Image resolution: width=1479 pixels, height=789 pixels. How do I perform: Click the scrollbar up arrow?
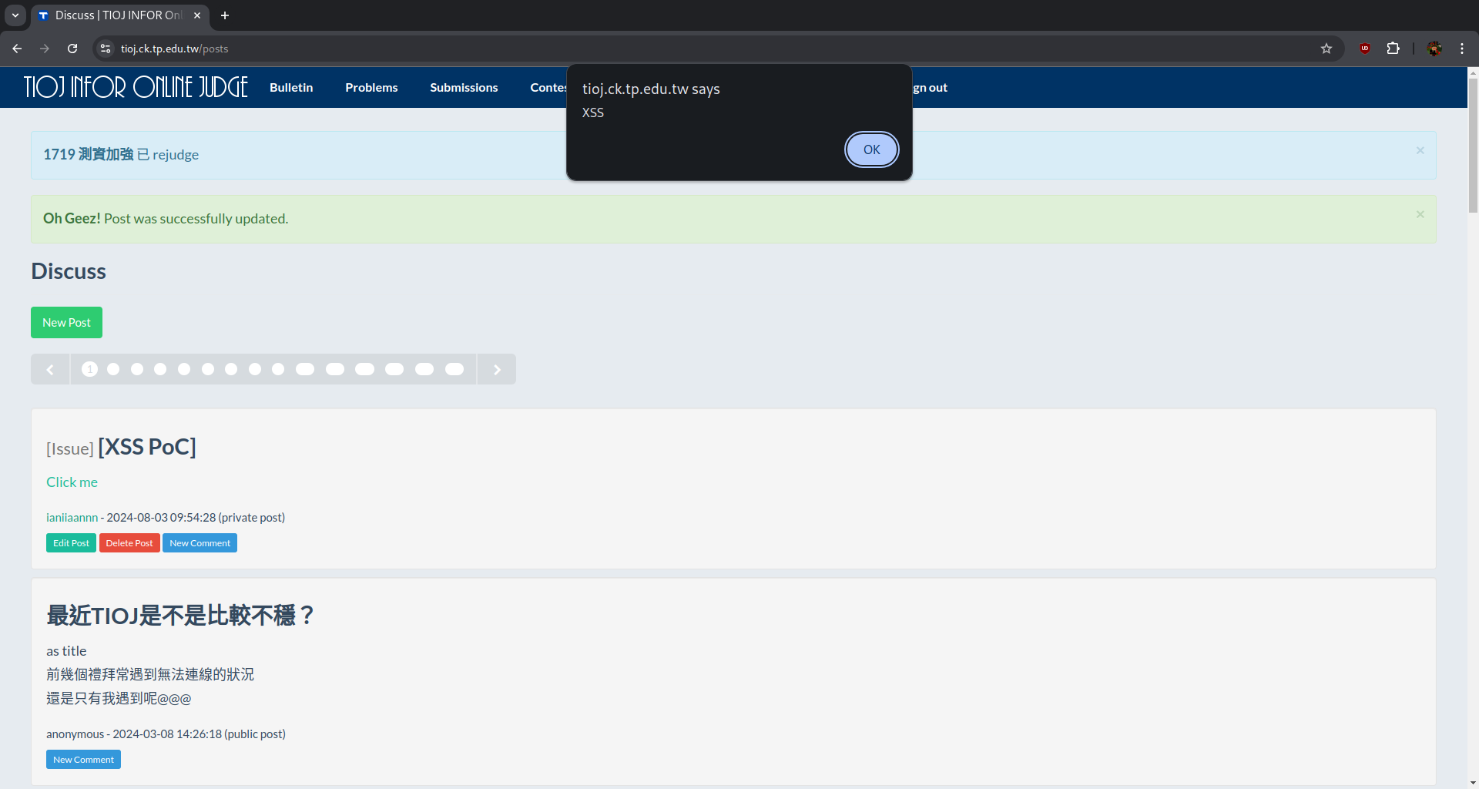pos(1473,73)
